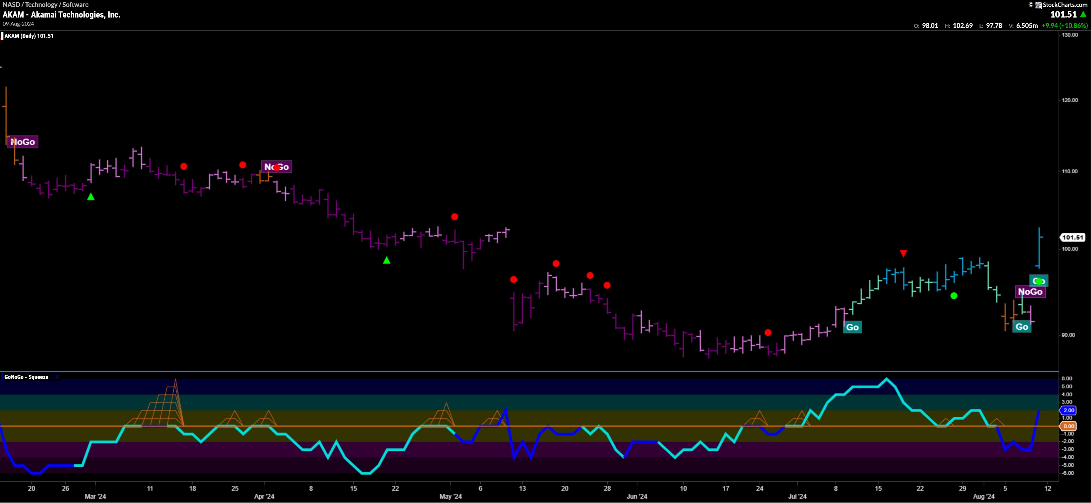Click the orange 0.00 zero-line tag
1091x503 pixels.
[x=1068, y=426]
